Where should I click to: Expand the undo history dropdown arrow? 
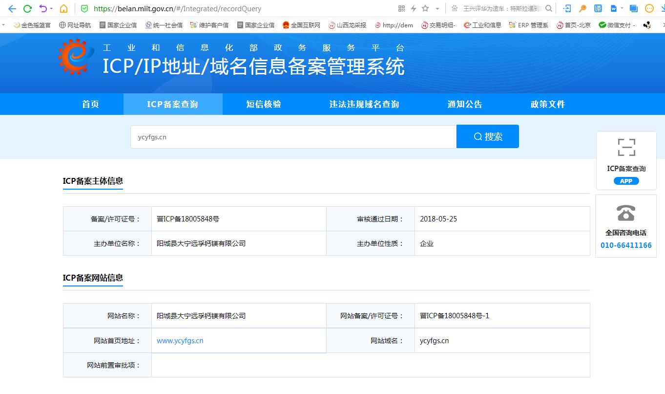coord(51,8)
